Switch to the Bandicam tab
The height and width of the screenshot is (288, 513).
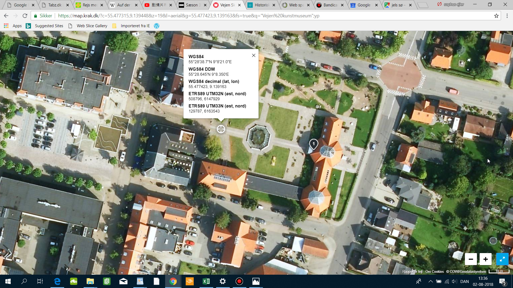tap(330, 5)
